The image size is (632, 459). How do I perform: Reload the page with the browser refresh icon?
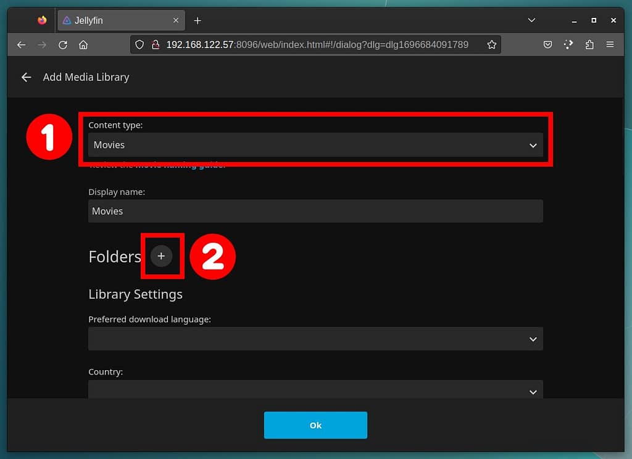point(62,45)
